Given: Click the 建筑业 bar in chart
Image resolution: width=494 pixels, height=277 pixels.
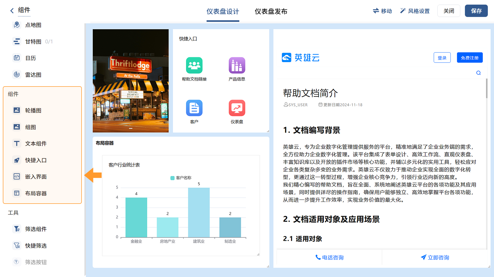Looking at the screenshot, I should pos(199,212).
